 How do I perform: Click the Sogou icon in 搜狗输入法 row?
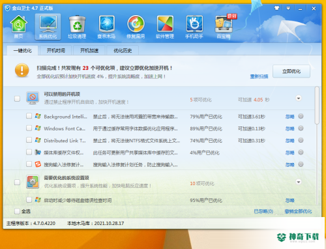pos(38,164)
